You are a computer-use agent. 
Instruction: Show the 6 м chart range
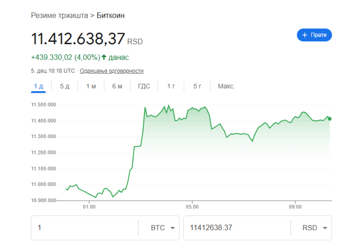point(117,86)
